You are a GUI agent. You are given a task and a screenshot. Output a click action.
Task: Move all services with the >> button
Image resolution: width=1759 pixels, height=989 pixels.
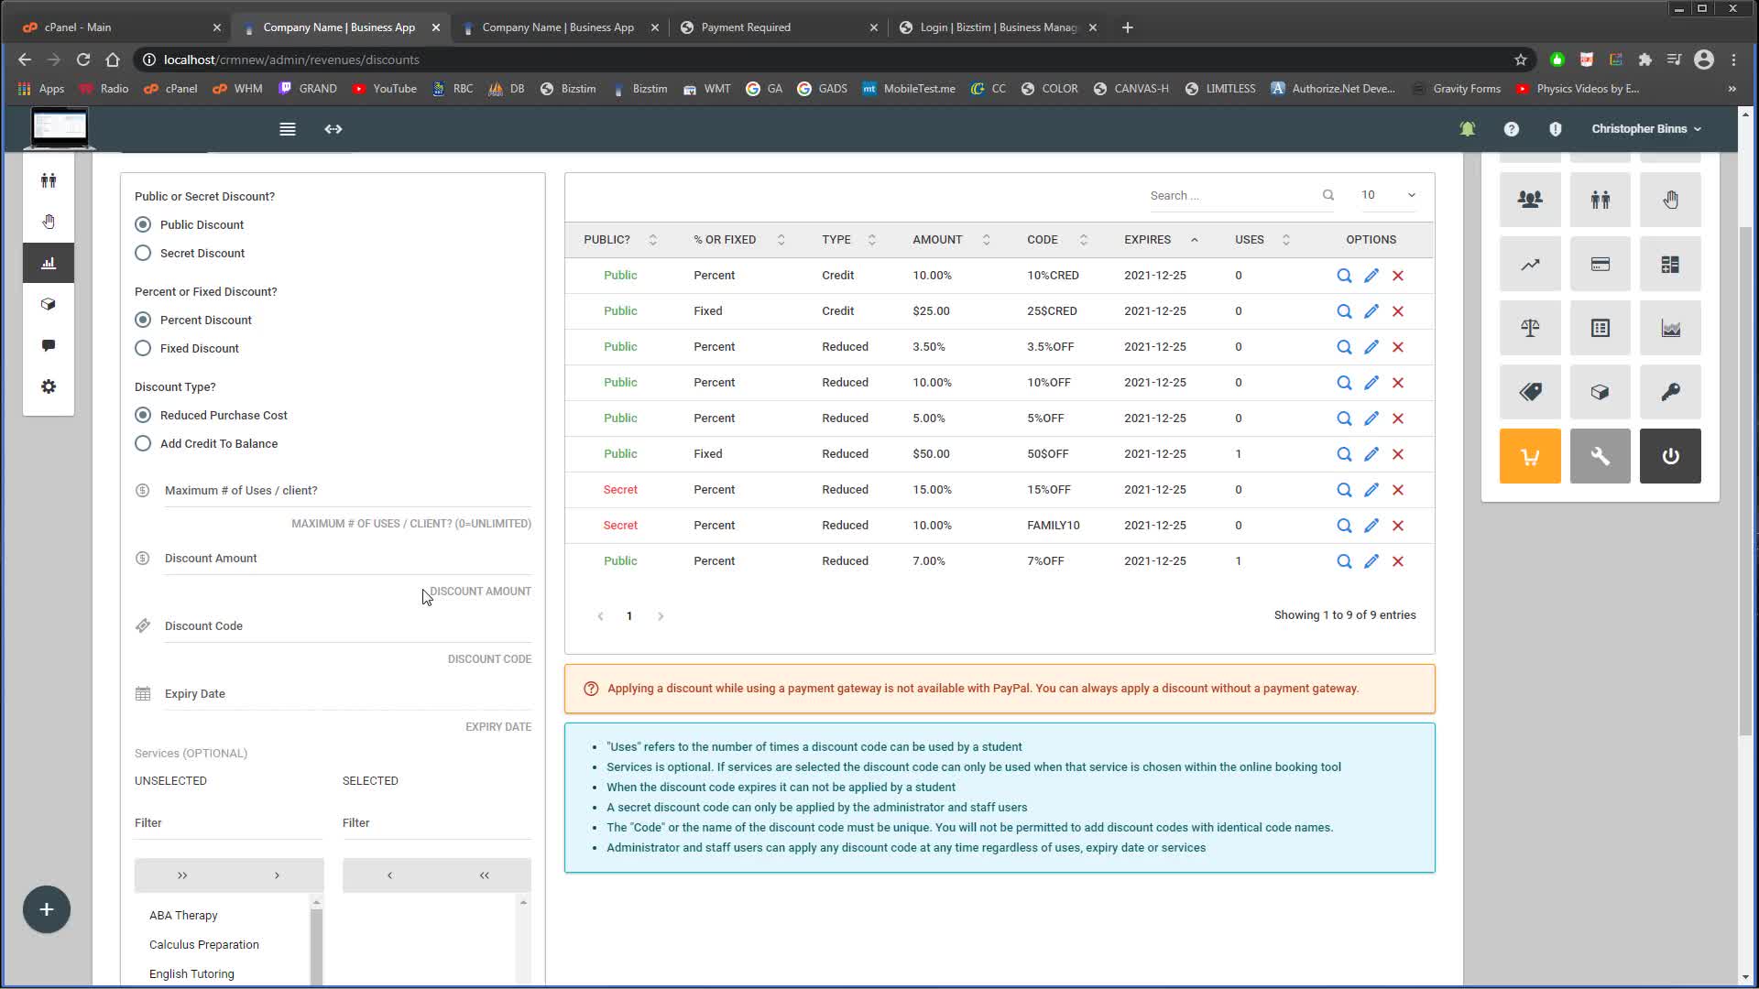tap(182, 875)
